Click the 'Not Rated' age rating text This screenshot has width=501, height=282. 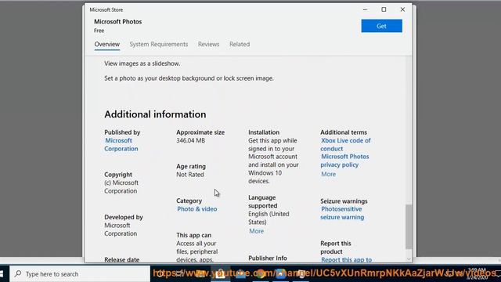click(190, 175)
